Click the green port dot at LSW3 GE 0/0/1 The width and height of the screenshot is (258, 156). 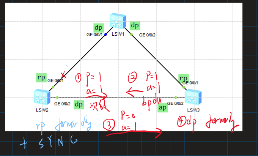pyautogui.click(x=184, y=87)
